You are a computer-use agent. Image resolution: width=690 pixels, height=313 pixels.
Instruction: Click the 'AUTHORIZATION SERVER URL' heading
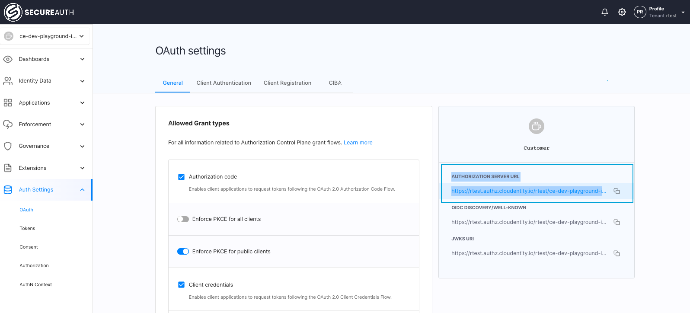pos(486,176)
